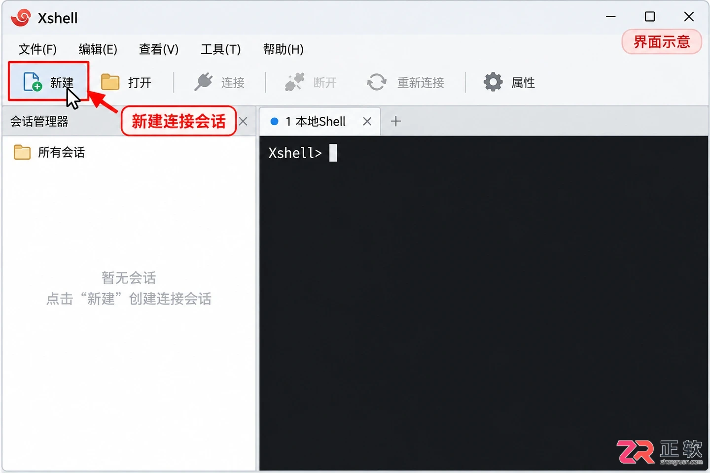
Task: Open Properties via the gear icon
Action: pos(493,82)
